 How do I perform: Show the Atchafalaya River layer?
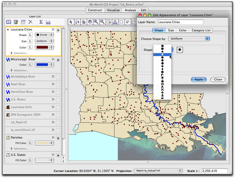[x=58, y=77]
